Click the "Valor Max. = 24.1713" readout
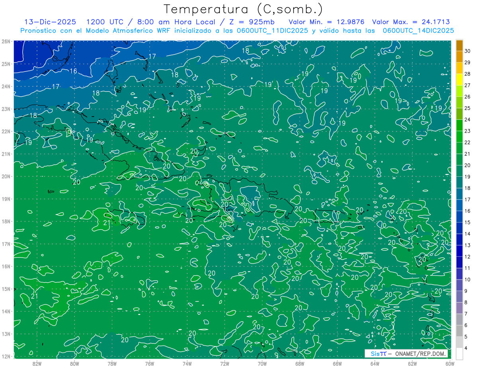 (411, 22)
